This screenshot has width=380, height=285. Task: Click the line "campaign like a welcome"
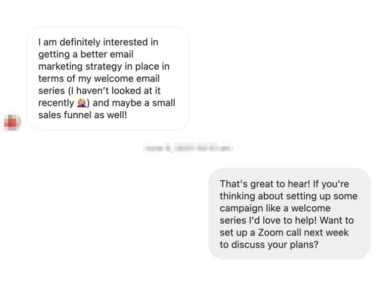275,208
